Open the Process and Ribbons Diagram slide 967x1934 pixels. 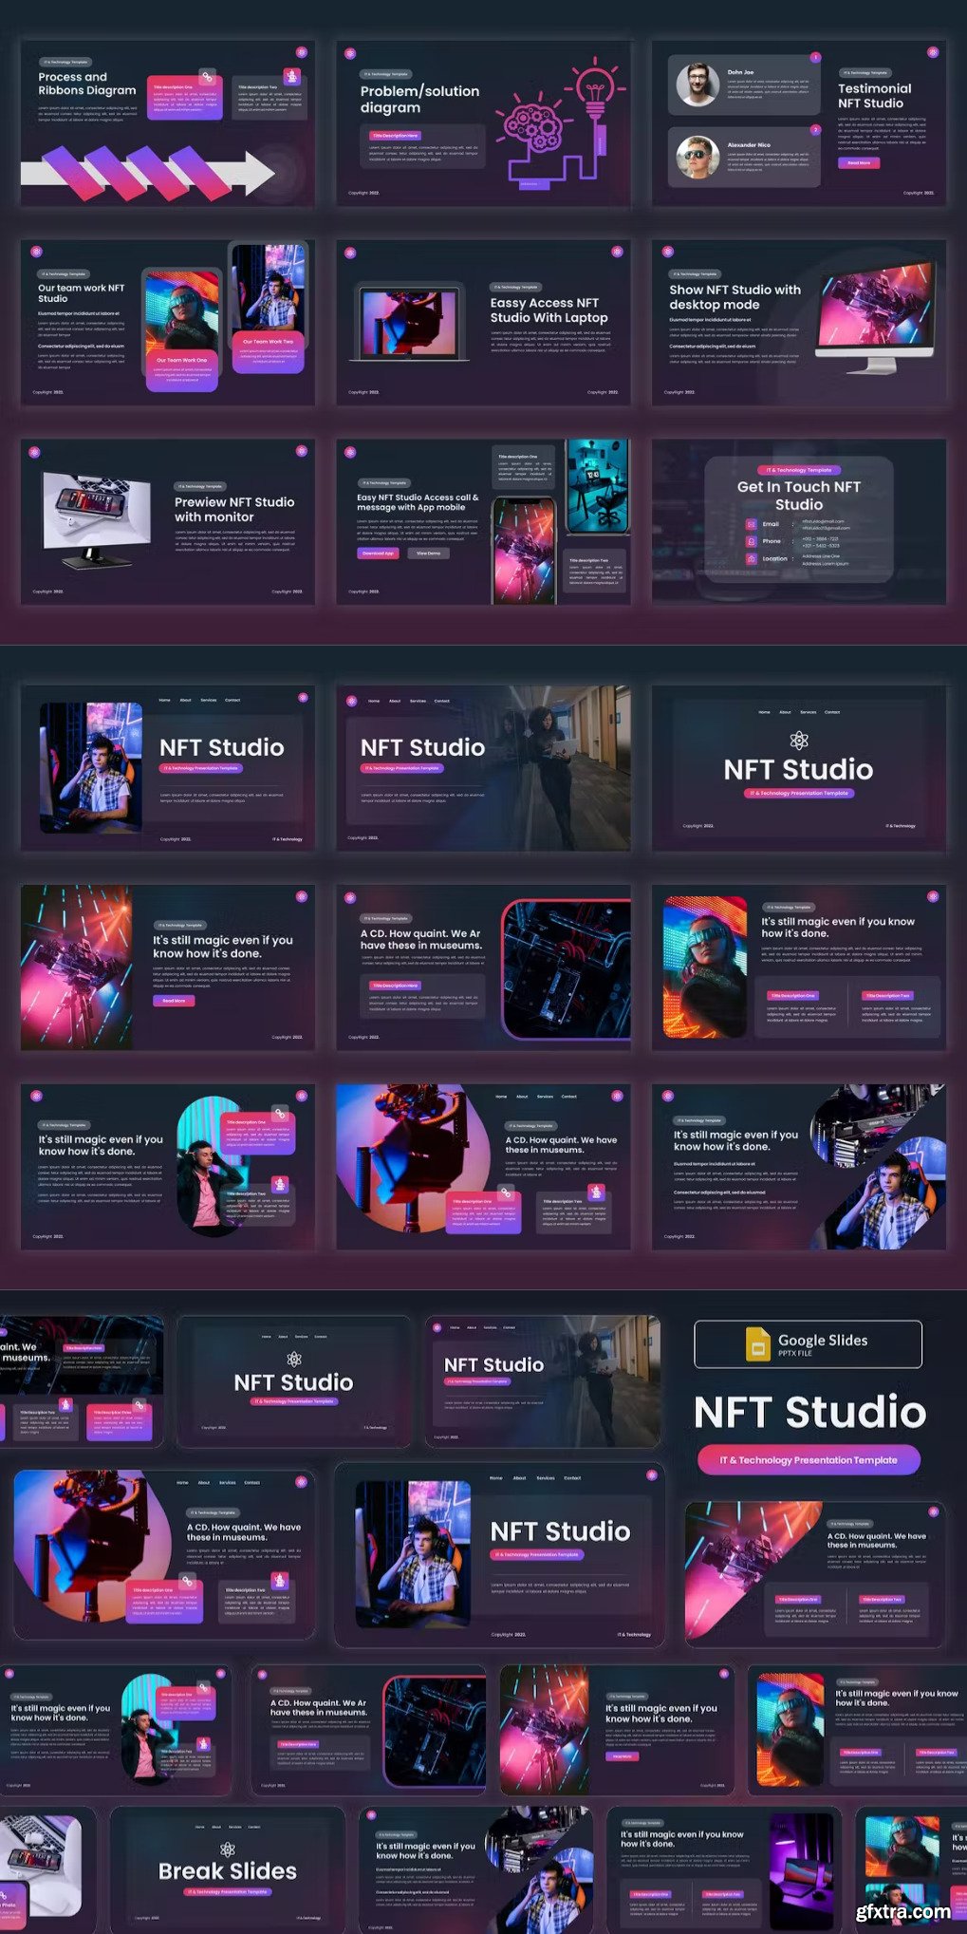[167, 123]
